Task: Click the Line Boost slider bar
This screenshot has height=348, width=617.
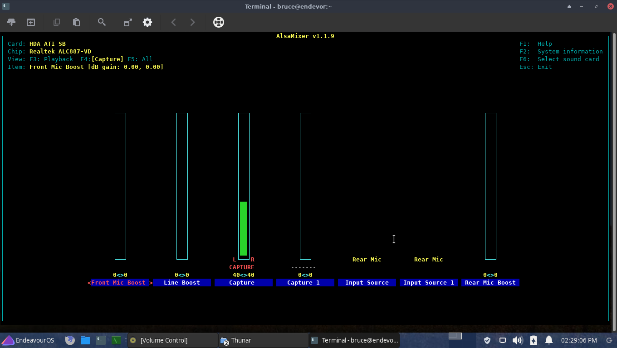Action: [x=182, y=186]
